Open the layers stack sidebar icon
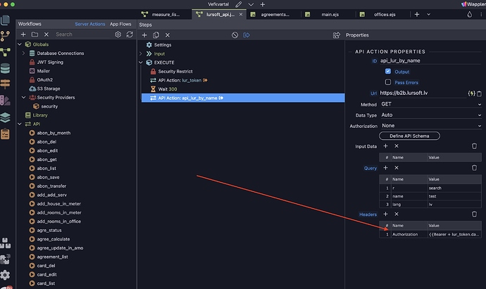 point(5,117)
